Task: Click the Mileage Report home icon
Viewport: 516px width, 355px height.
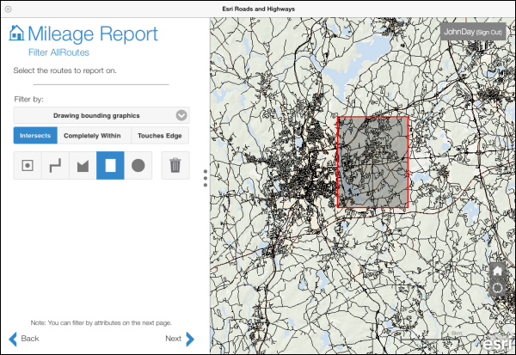Action: tap(15, 34)
